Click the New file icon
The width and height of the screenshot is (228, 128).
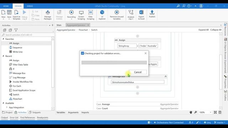pyautogui.click(x=3, y=12)
